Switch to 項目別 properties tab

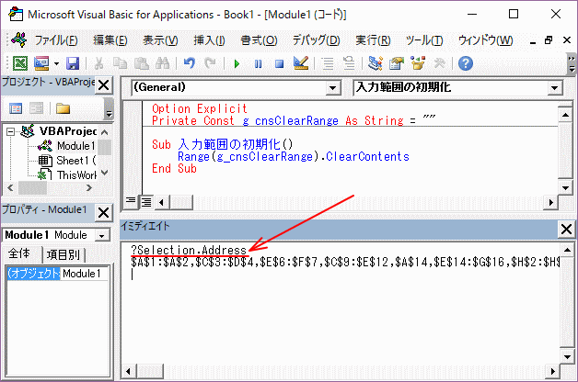click(63, 254)
